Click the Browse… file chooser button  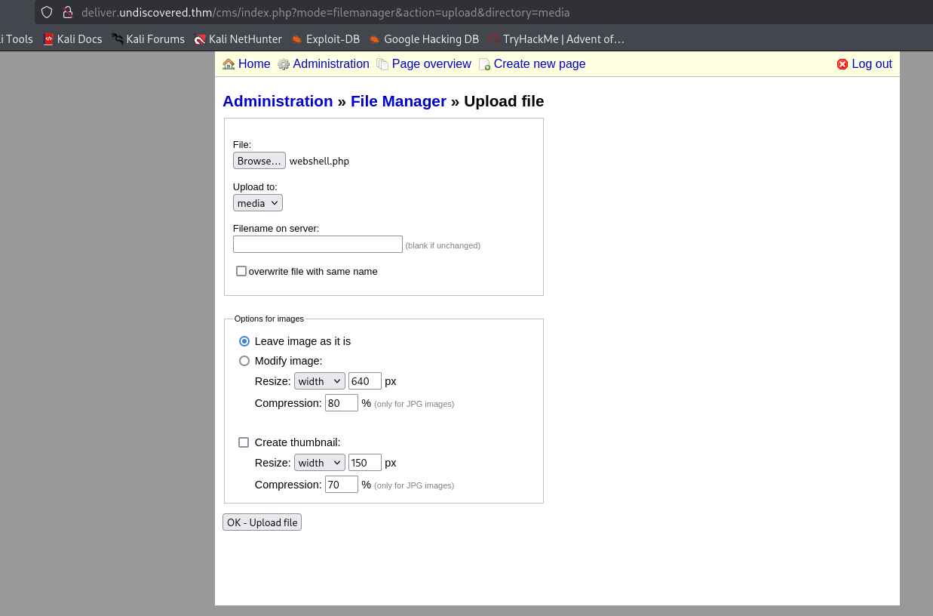(259, 161)
